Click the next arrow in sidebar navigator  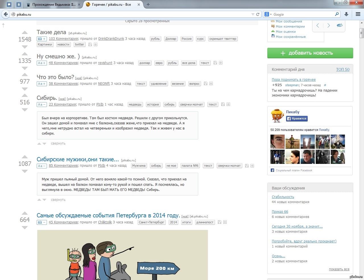pos(329,25)
